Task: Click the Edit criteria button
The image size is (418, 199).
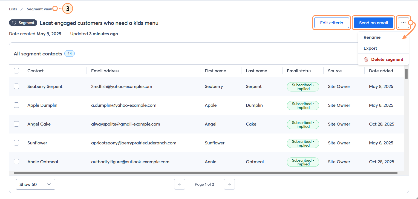Action: coord(331,23)
